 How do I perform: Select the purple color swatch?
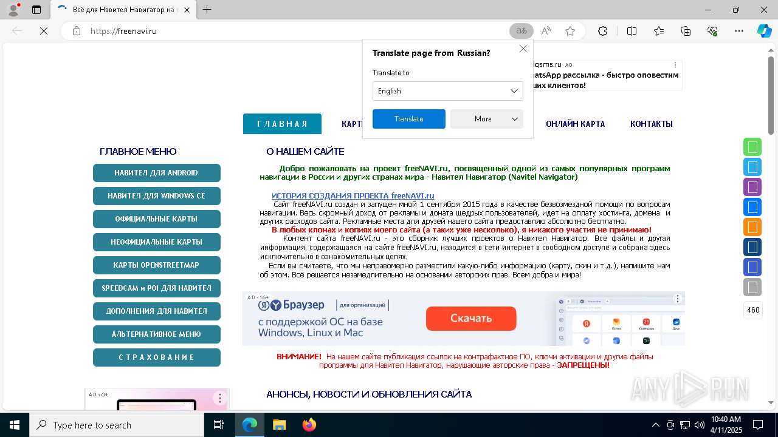(x=752, y=187)
